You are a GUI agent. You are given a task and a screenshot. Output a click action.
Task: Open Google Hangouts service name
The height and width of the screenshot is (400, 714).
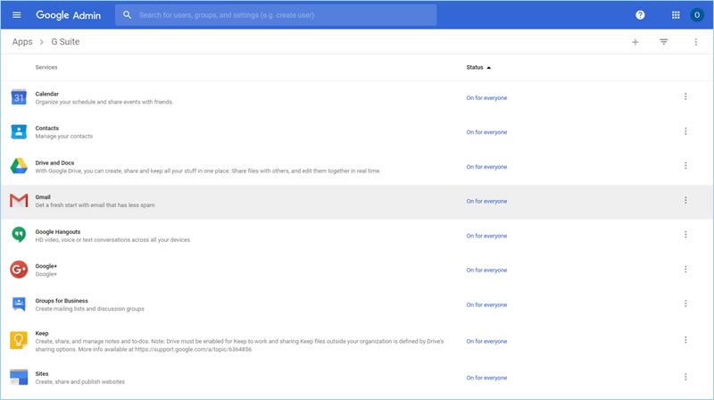[x=58, y=231]
